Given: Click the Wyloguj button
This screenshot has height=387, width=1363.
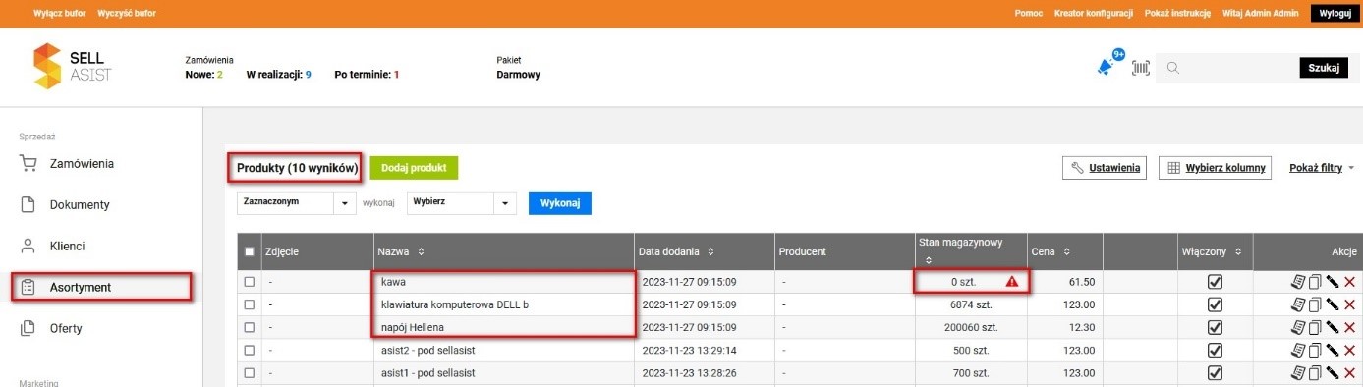Looking at the screenshot, I should coord(1334,13).
